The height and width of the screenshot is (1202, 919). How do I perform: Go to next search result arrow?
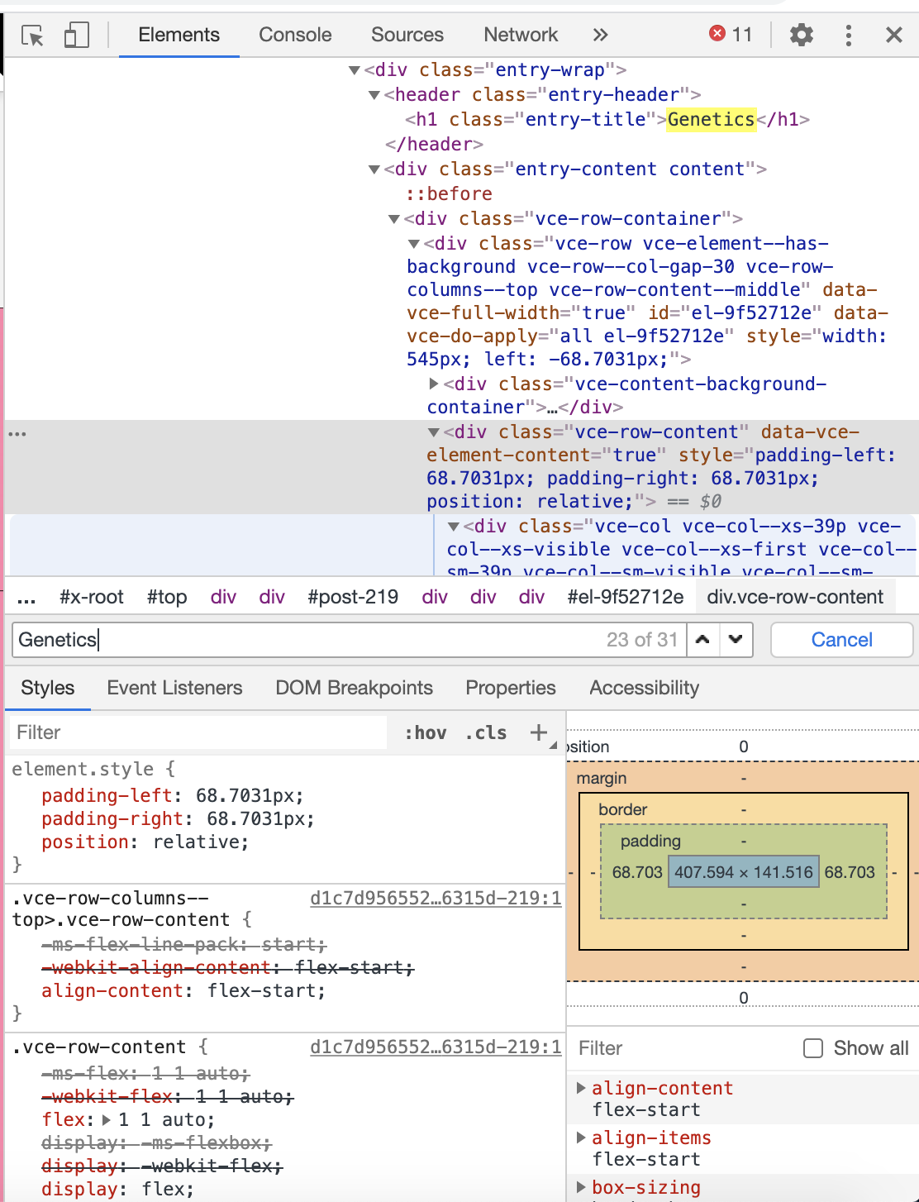(736, 640)
